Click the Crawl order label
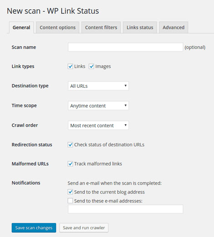 (x=25, y=125)
